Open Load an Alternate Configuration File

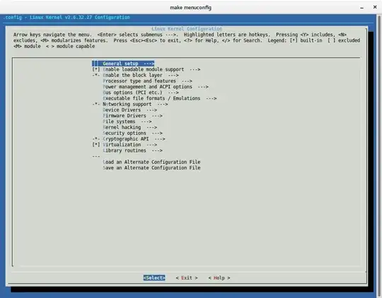click(151, 162)
